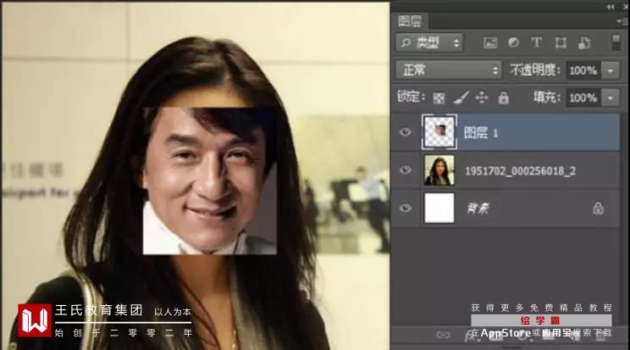The width and height of the screenshot is (630, 350).
Task: Select layer named 图层 1
Action: click(481, 133)
